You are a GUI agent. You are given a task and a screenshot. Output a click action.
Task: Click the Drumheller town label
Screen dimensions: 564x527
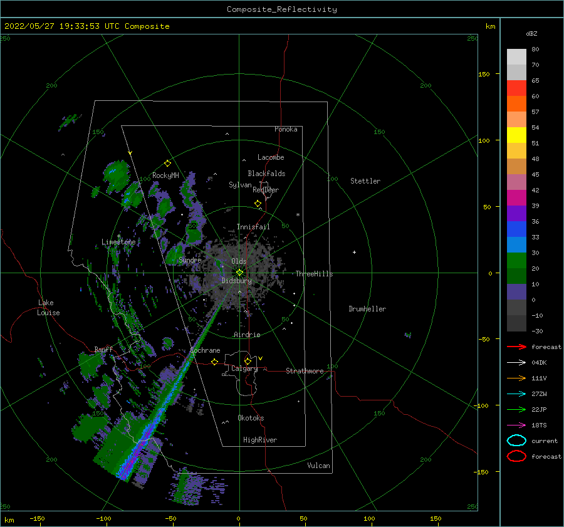coord(367,309)
